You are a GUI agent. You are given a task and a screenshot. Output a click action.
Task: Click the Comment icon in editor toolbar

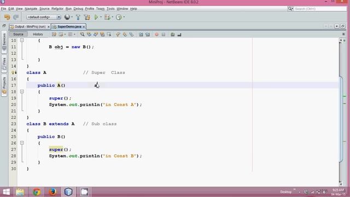173,34
